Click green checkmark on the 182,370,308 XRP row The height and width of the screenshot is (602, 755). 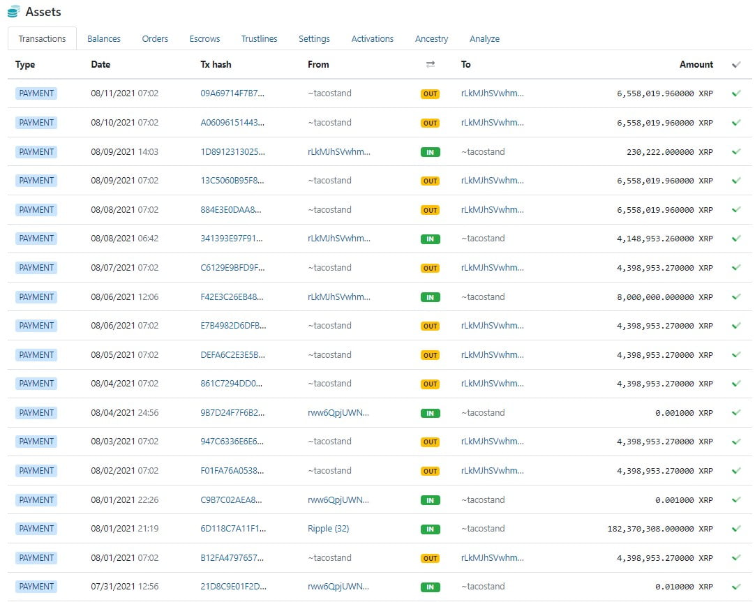[x=736, y=529]
